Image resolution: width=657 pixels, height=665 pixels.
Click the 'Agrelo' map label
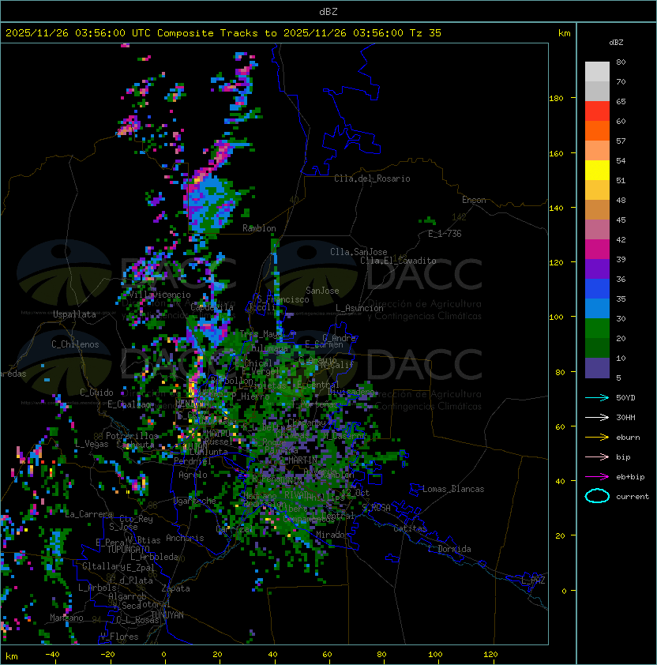(x=193, y=475)
